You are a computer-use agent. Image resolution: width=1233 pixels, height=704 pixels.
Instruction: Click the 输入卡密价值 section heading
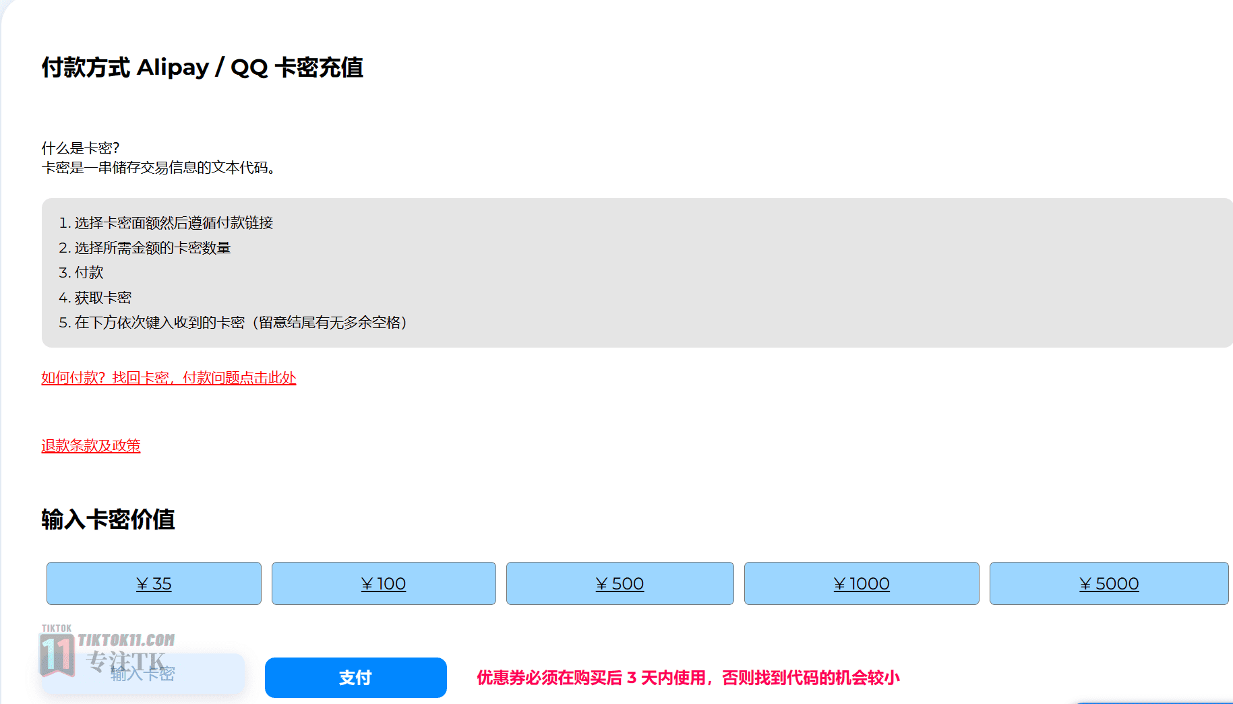108,519
